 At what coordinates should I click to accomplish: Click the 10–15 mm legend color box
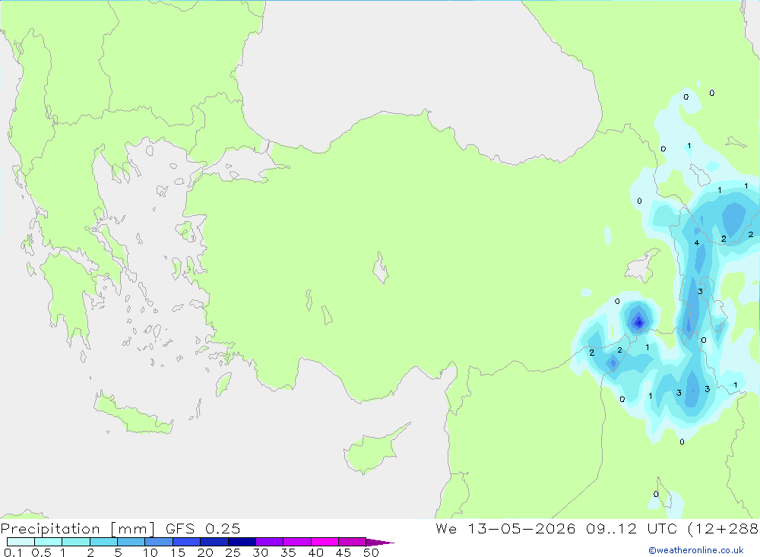[x=159, y=542]
